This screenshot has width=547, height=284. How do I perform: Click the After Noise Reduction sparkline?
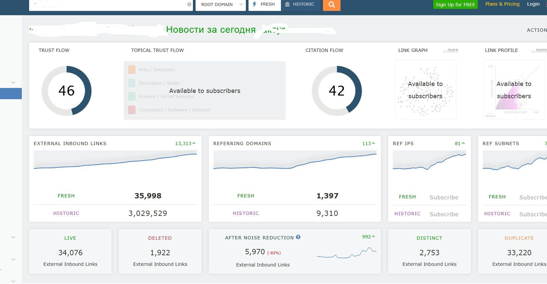click(346, 253)
